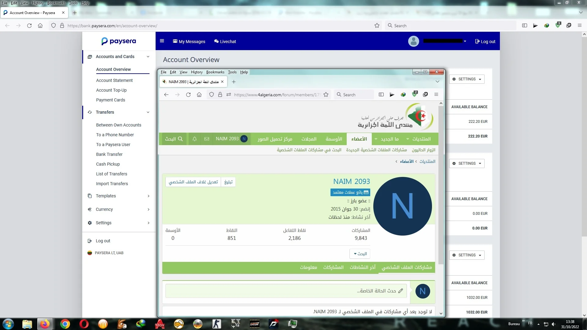Launch Google Chrome from the taskbar
This screenshot has width=587, height=330.
click(65, 324)
